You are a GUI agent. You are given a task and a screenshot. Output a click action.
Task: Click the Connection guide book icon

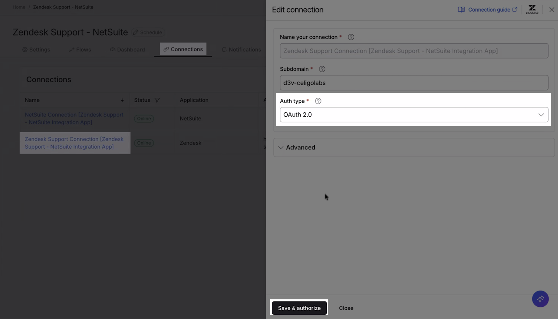click(x=461, y=10)
